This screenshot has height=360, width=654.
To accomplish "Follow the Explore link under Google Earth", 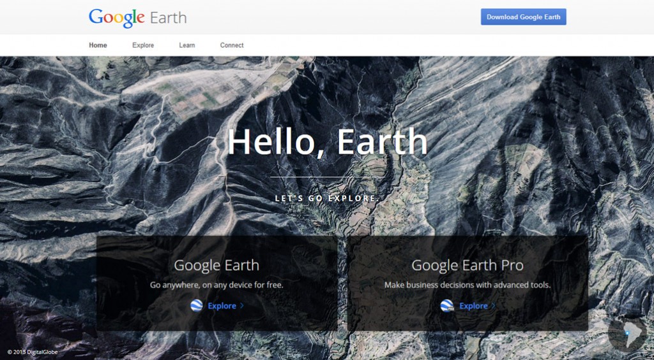I will tap(222, 306).
